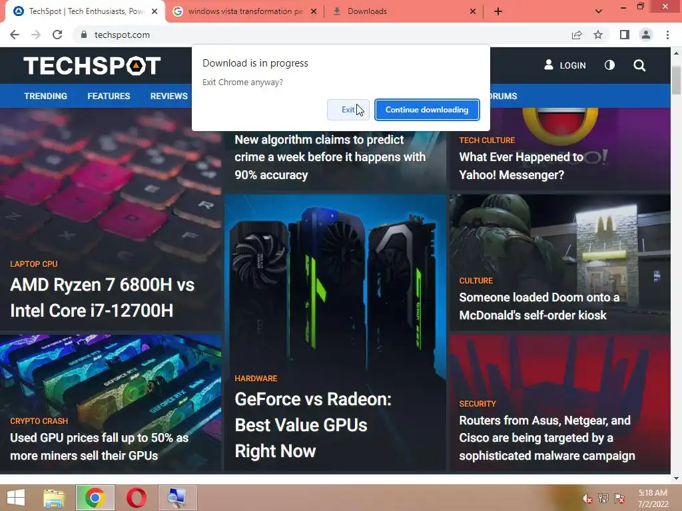Click the page vertical scrollbar thumb
682x511 pixels.
click(676, 80)
